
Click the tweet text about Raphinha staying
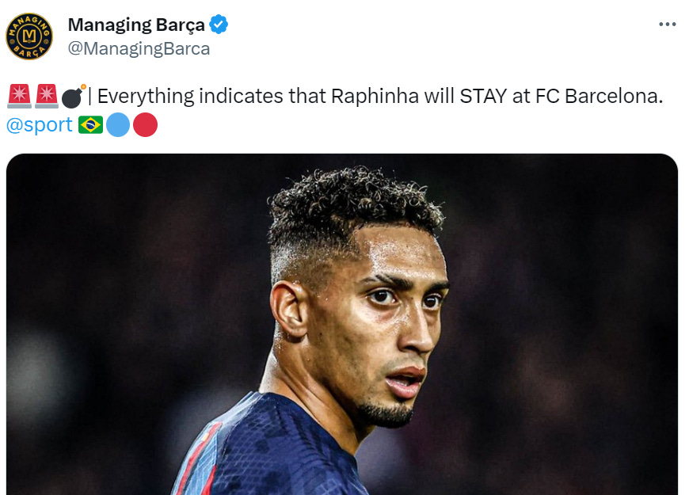click(379, 97)
